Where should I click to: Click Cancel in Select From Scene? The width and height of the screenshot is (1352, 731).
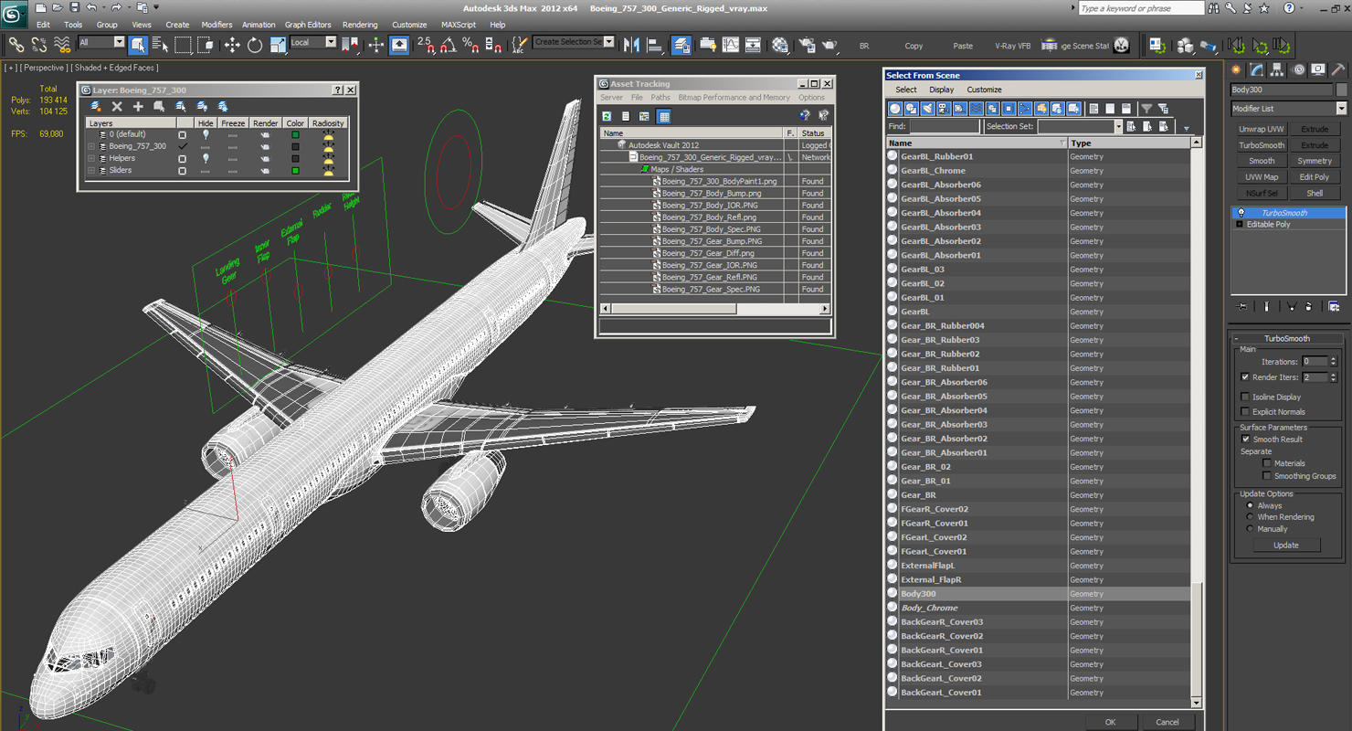1167,722
